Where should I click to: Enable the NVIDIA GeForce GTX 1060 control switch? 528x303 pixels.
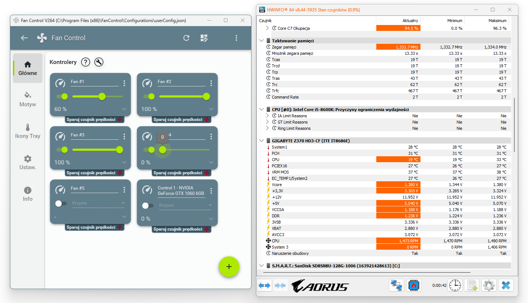pyautogui.click(x=148, y=205)
